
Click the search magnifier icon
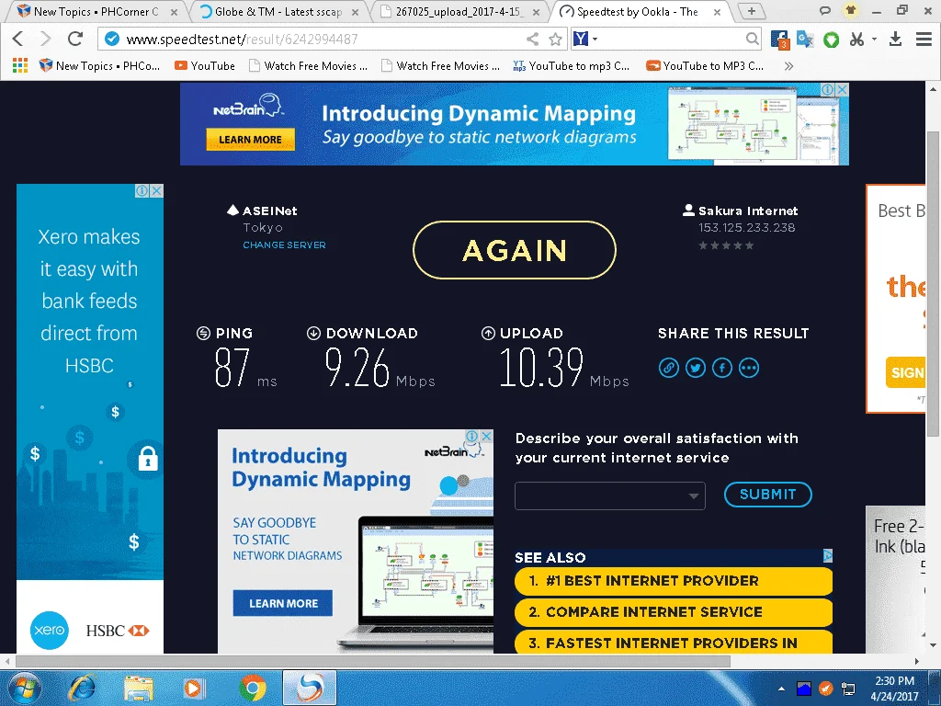(x=752, y=39)
